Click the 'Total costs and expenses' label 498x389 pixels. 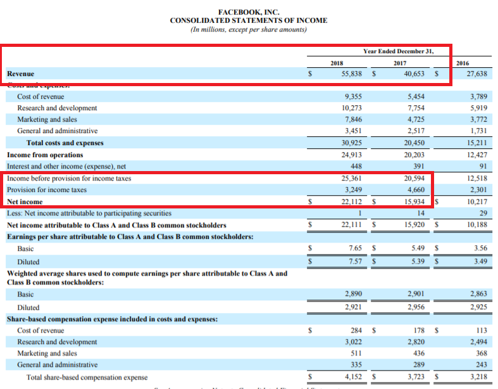click(65, 143)
